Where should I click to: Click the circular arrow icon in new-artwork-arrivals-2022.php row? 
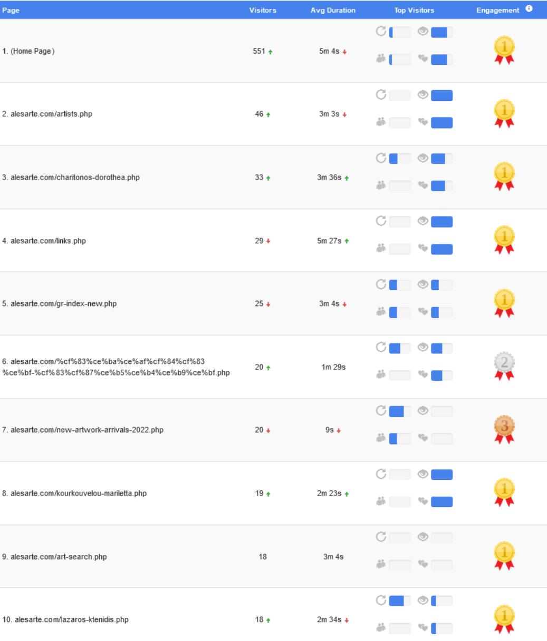pyautogui.click(x=380, y=411)
